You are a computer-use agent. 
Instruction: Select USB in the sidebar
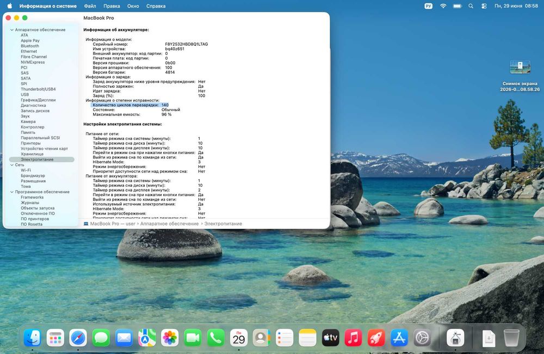coord(24,95)
